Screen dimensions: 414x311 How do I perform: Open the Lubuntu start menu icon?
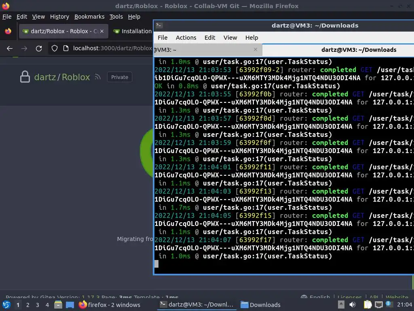[x=6, y=305]
